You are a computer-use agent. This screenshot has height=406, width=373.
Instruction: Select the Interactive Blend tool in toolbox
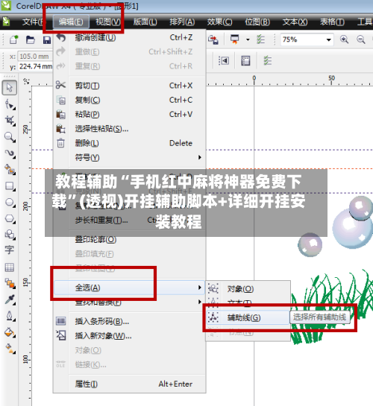click(x=10, y=284)
